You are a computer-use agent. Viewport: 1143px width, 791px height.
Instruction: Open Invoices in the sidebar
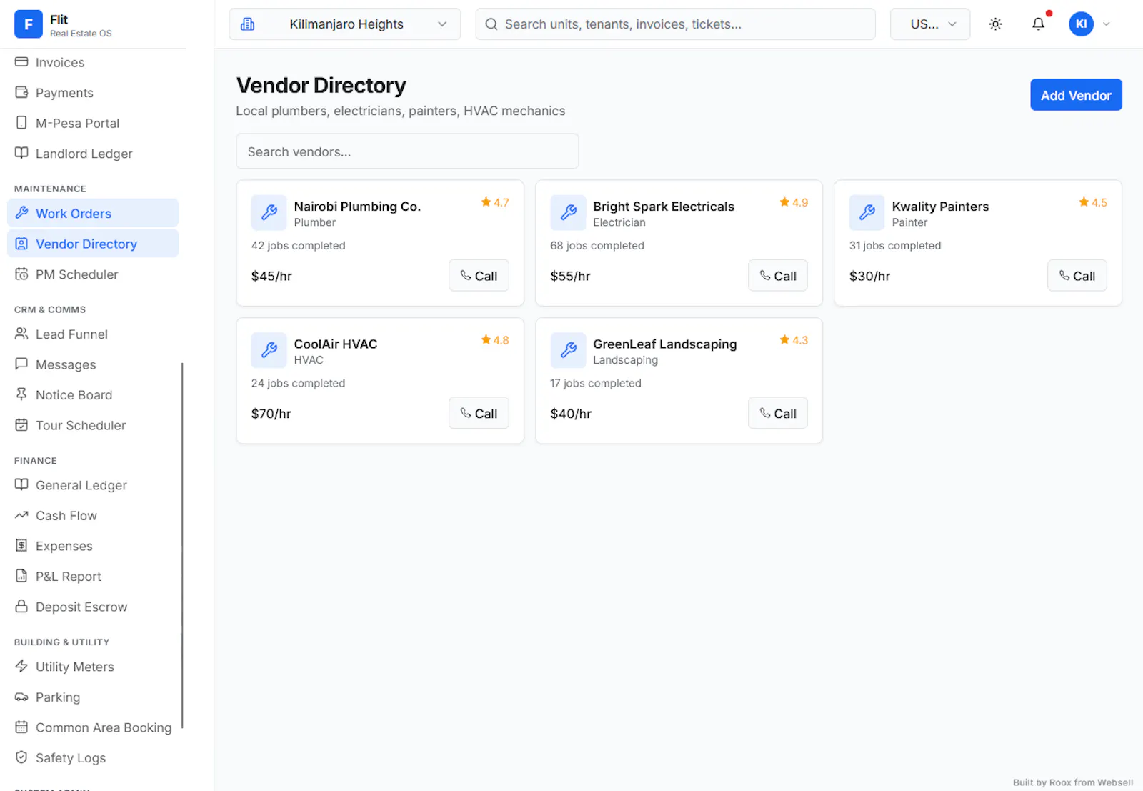tap(93, 62)
